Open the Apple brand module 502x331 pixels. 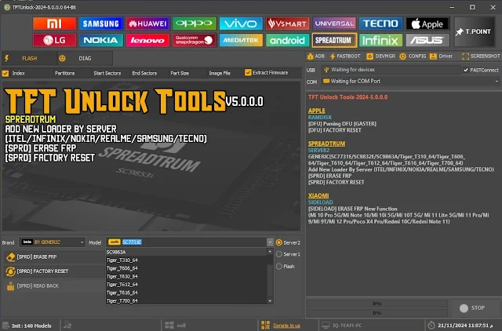[x=427, y=24]
